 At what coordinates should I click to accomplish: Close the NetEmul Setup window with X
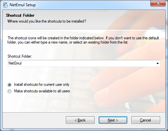tap(158, 3)
